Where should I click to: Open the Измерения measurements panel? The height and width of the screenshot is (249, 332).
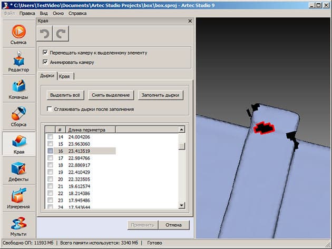pos(18,198)
